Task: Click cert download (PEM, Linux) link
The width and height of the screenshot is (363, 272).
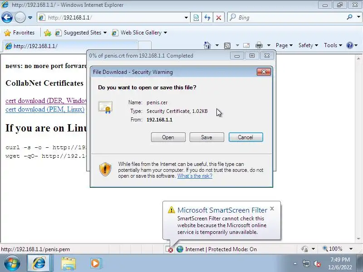Action: click(x=45, y=109)
